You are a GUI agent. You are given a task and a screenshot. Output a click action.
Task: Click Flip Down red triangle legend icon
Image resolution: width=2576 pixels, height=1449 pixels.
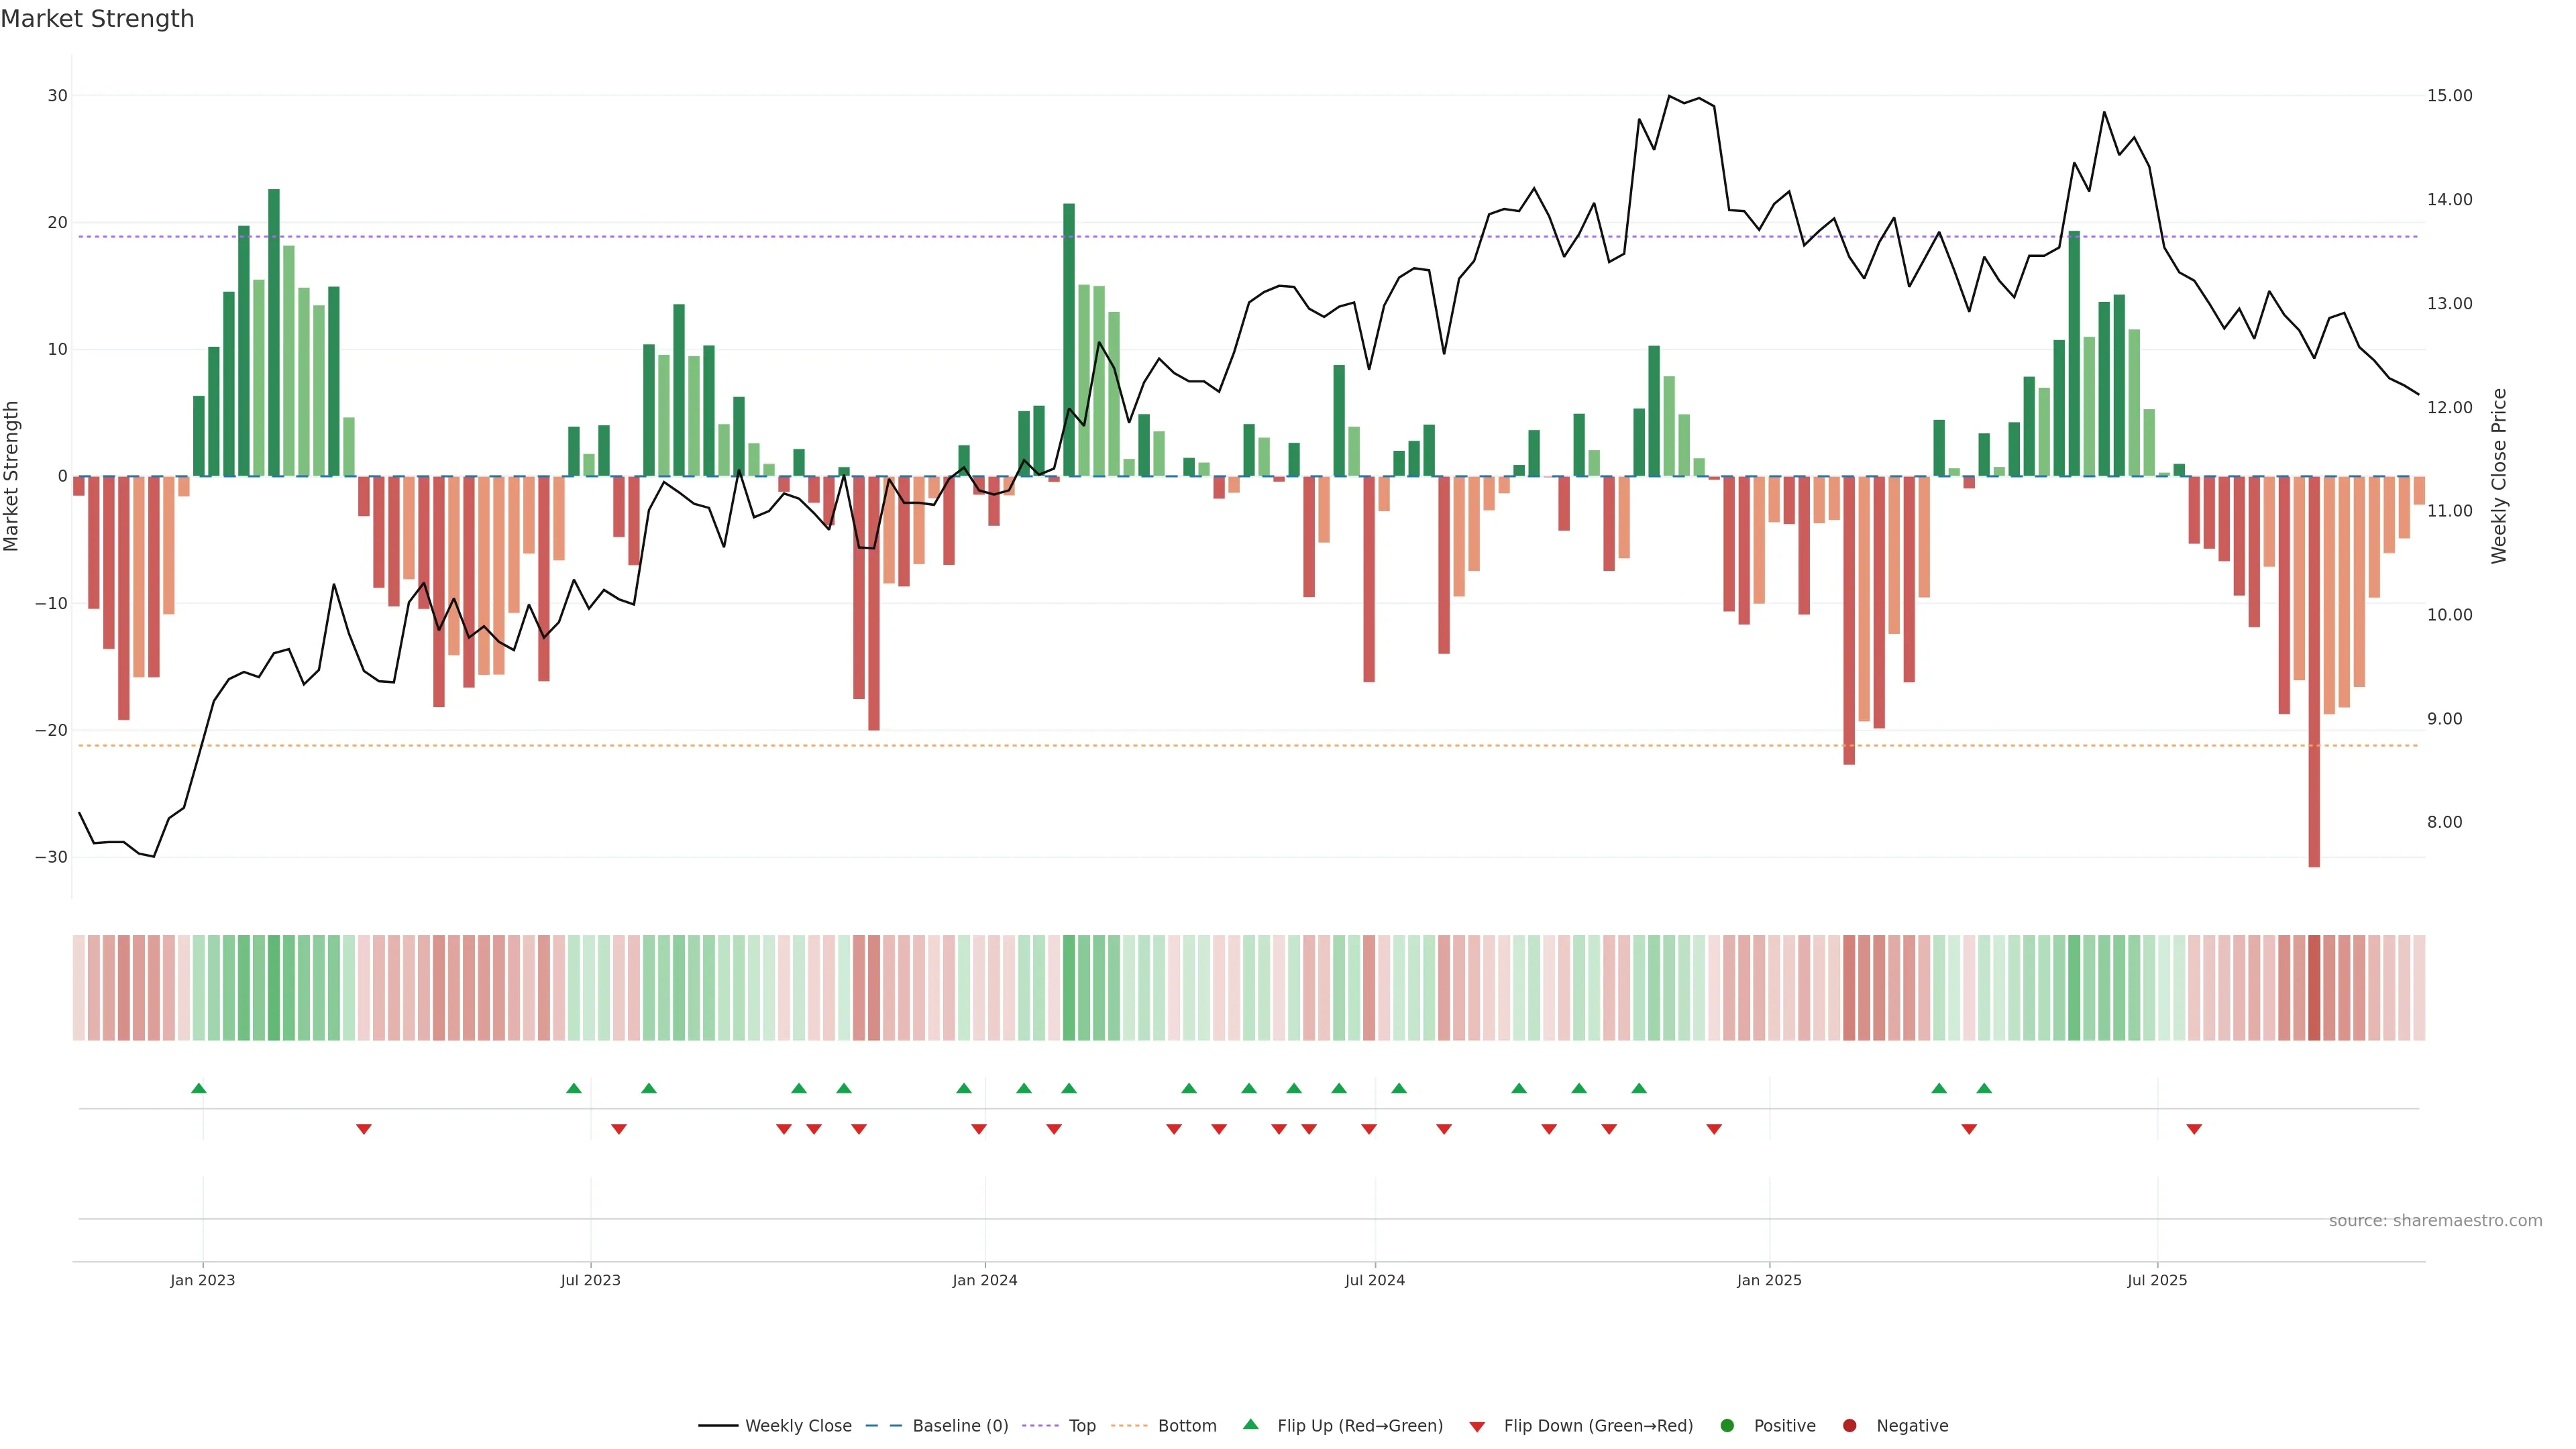pyautogui.click(x=1477, y=1427)
